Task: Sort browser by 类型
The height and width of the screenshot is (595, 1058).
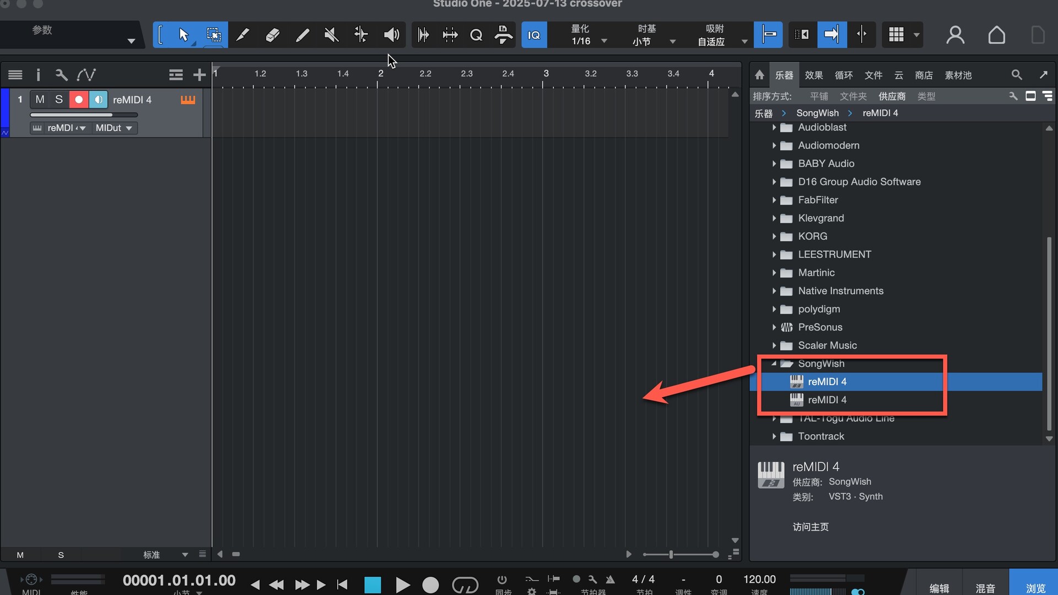Action: point(926,96)
